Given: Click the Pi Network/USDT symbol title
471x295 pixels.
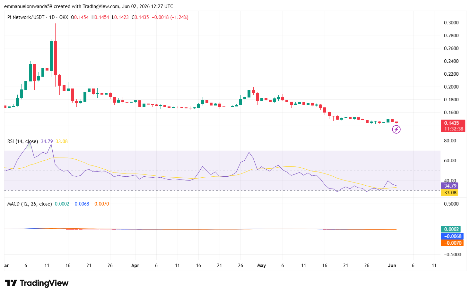Looking at the screenshot, I should click(x=26, y=17).
